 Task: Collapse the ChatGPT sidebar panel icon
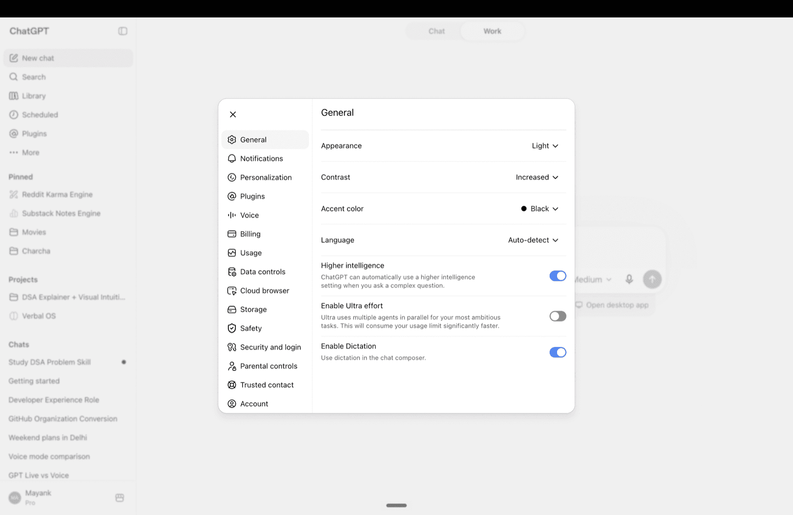(x=123, y=31)
